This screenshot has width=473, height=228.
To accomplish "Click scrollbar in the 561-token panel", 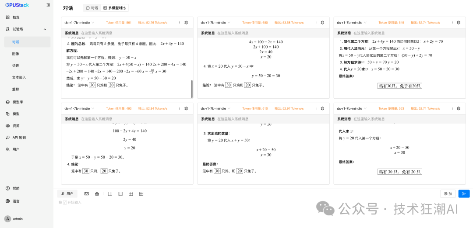I will pyautogui.click(x=192, y=89).
